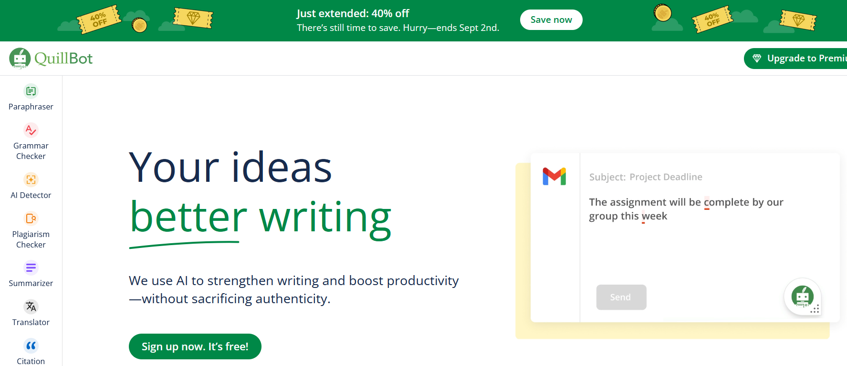Click the Gmail logo icon
The height and width of the screenshot is (366, 847).
click(554, 177)
